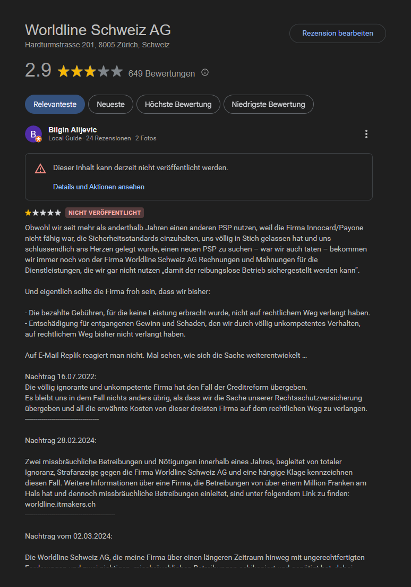The width and height of the screenshot is (411, 587).
Task: Open the three-dot review options menu
Action: click(366, 134)
